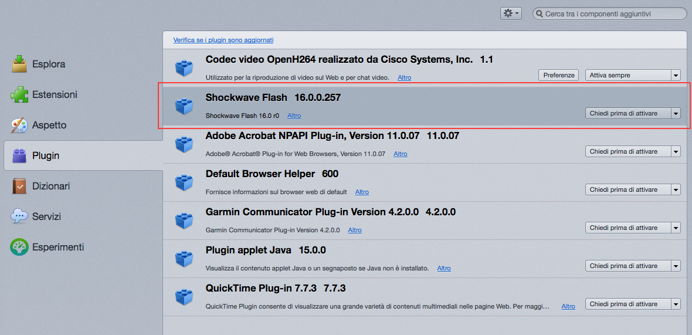Screen dimensions: 692x335
Task: Open activation dropdown for OpenH264 codec
Action: pos(633,75)
